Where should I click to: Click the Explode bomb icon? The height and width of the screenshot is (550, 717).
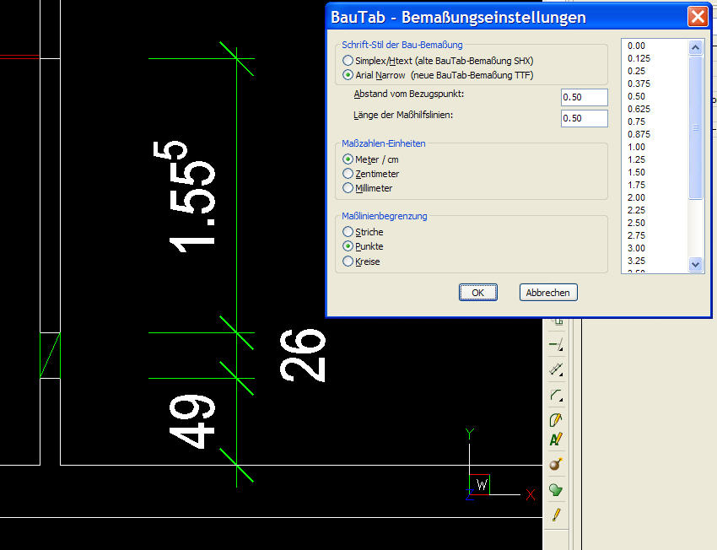tap(556, 465)
